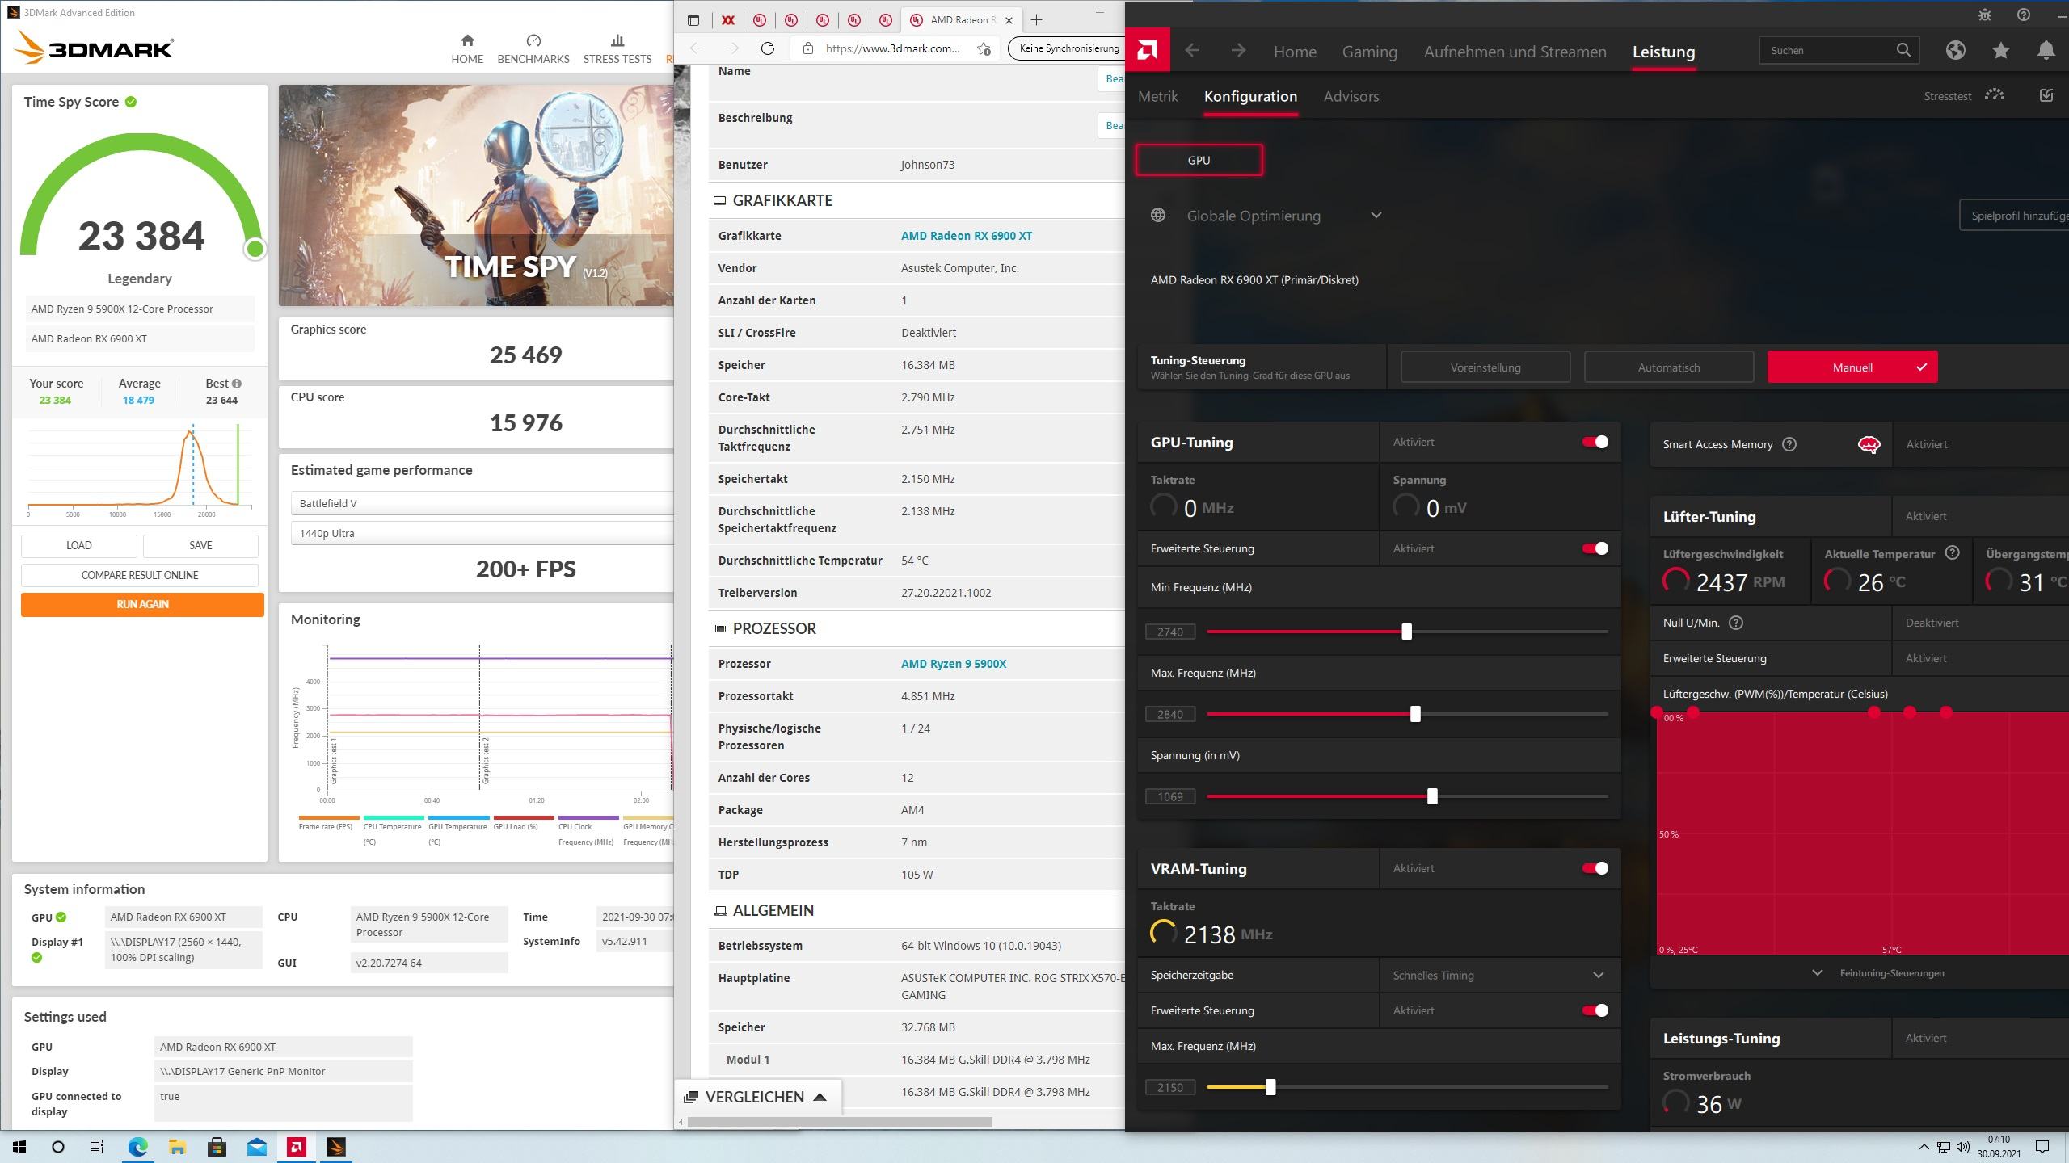The image size is (2069, 1163).
Task: Open help question mark in Radeon title bar
Action: (2024, 15)
